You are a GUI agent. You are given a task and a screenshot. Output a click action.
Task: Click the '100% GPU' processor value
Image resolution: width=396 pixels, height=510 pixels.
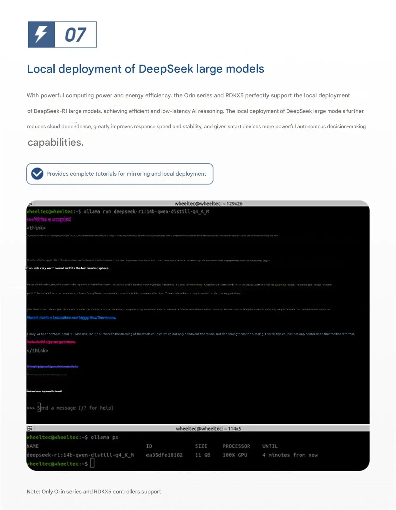(x=235, y=455)
